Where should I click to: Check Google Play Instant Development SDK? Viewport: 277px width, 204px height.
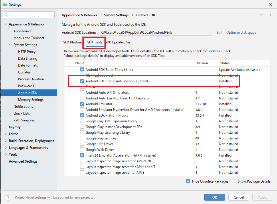tap(82, 127)
